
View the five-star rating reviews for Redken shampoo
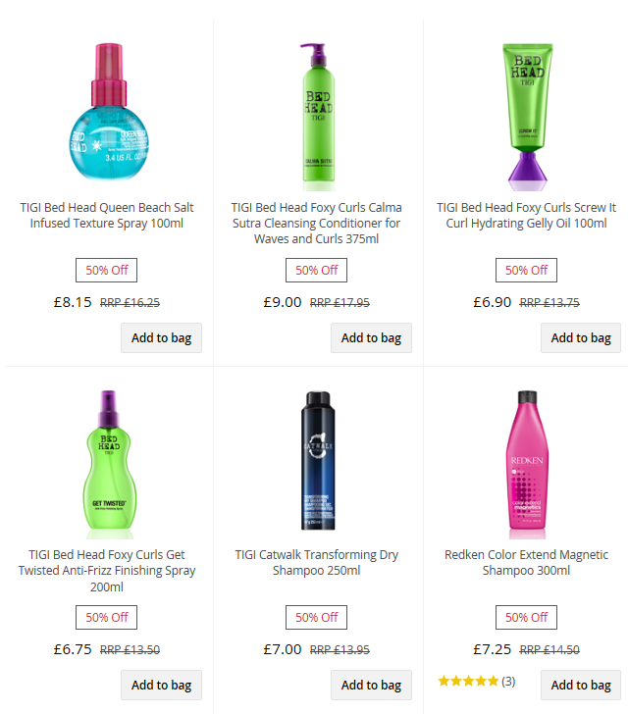pos(477,682)
